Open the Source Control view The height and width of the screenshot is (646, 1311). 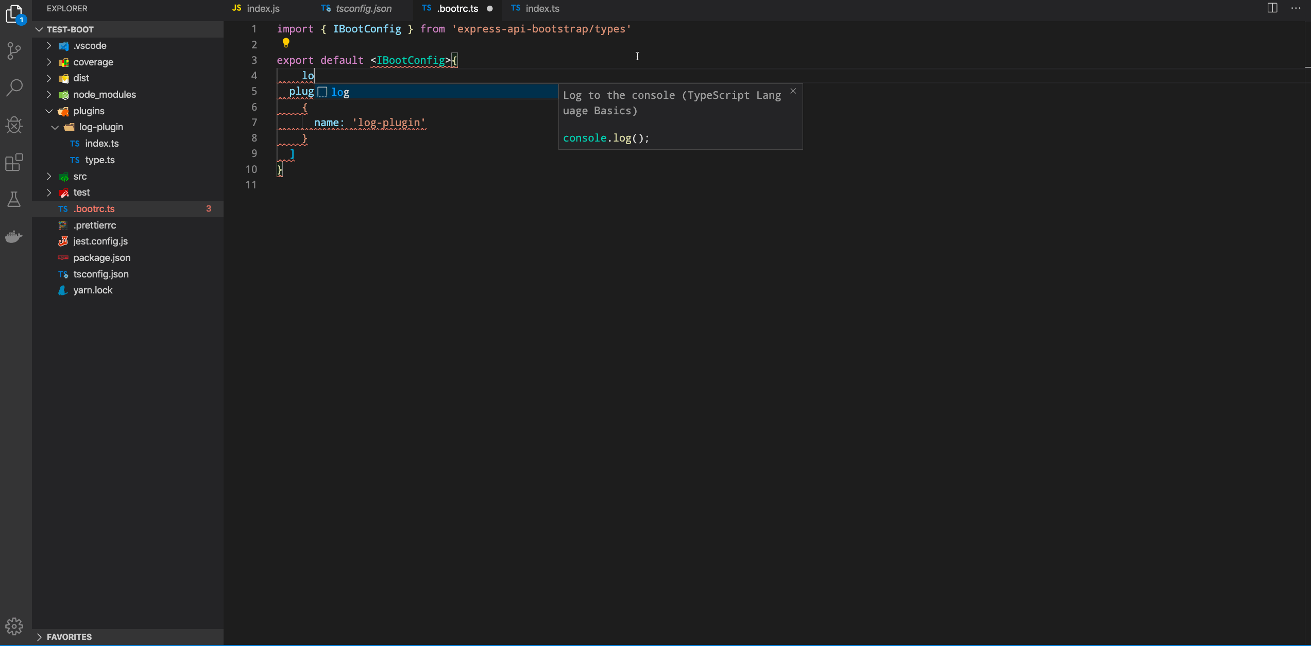tap(14, 50)
